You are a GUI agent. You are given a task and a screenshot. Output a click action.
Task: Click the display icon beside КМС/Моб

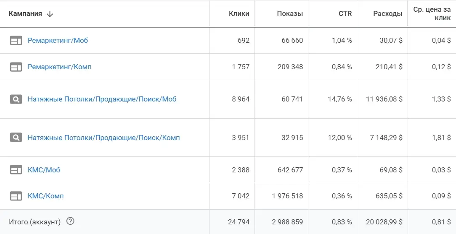16,170
